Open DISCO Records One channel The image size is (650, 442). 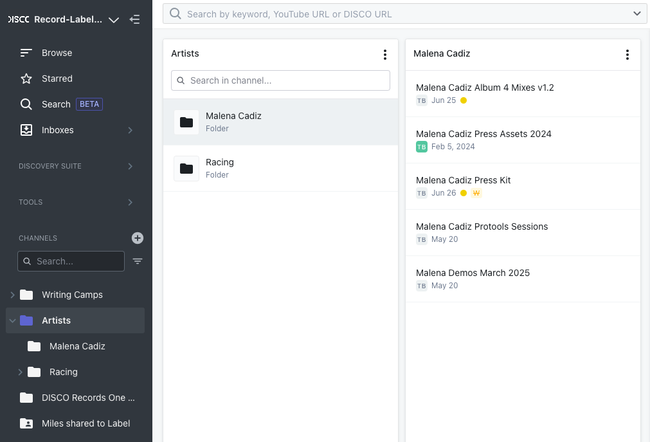click(x=88, y=398)
